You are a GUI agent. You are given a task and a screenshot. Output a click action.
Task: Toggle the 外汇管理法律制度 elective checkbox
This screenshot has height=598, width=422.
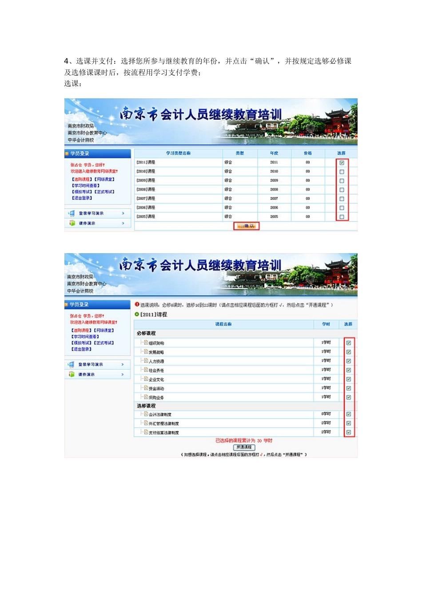[349, 423]
